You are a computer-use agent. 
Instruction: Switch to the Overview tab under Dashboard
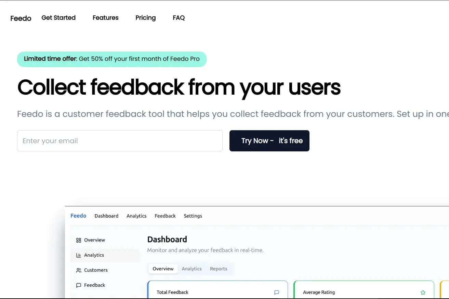[163, 269]
